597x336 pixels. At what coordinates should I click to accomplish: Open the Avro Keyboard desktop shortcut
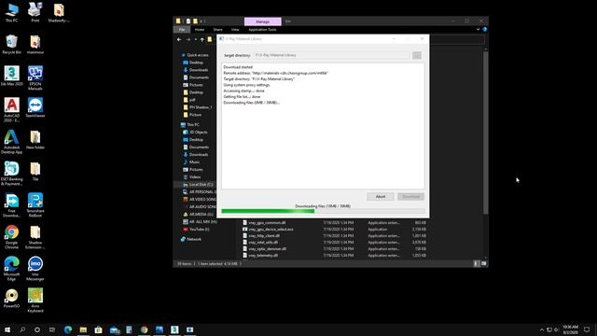click(x=35, y=301)
